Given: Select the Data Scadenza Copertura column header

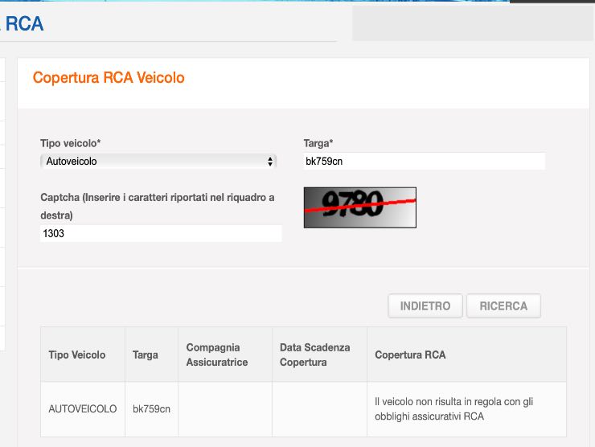Looking at the screenshot, I should [x=315, y=355].
